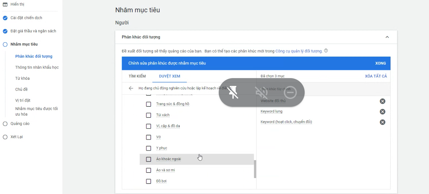Screen dimensions: 429x194
Task: Collapse the Phân khúc đối tượng panel
Action: click(x=387, y=37)
